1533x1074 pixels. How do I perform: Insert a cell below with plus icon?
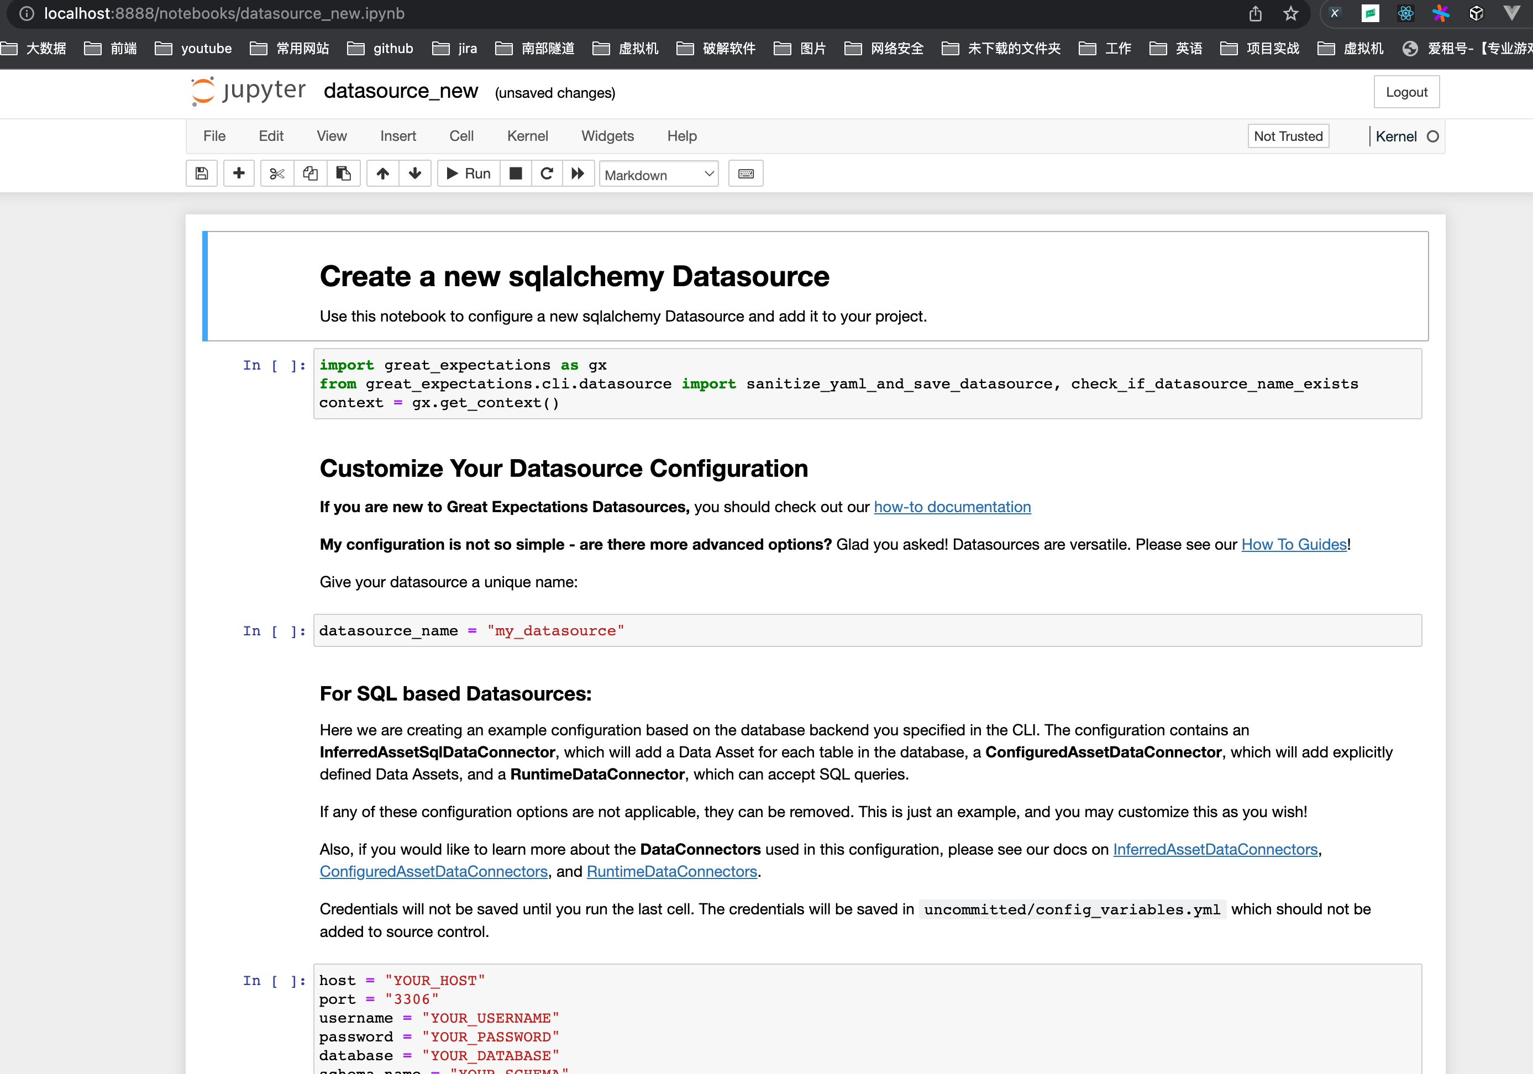(x=238, y=173)
